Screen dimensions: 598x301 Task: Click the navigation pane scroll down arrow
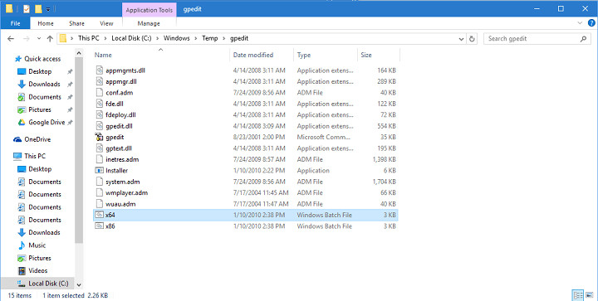point(79,284)
